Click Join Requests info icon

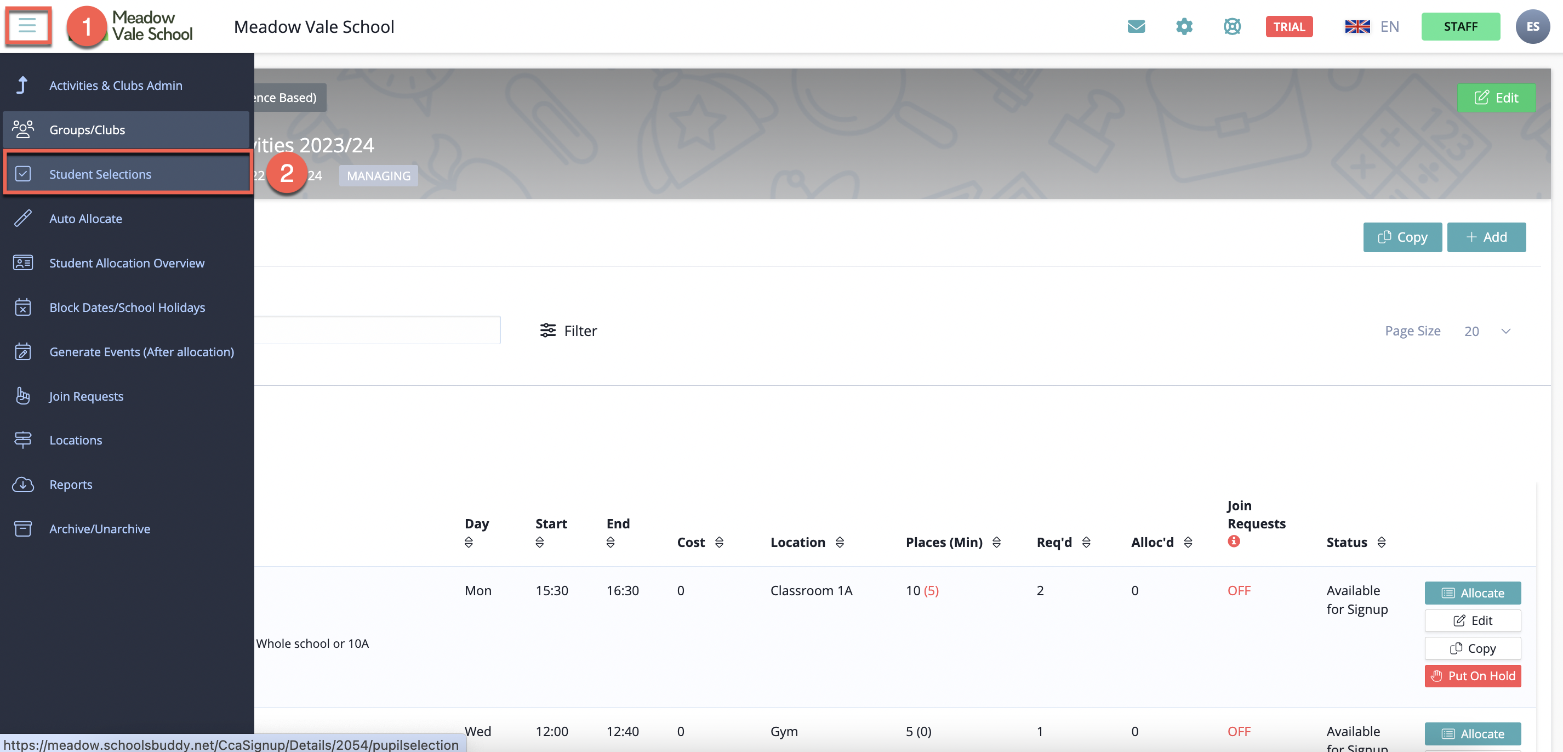(x=1234, y=541)
